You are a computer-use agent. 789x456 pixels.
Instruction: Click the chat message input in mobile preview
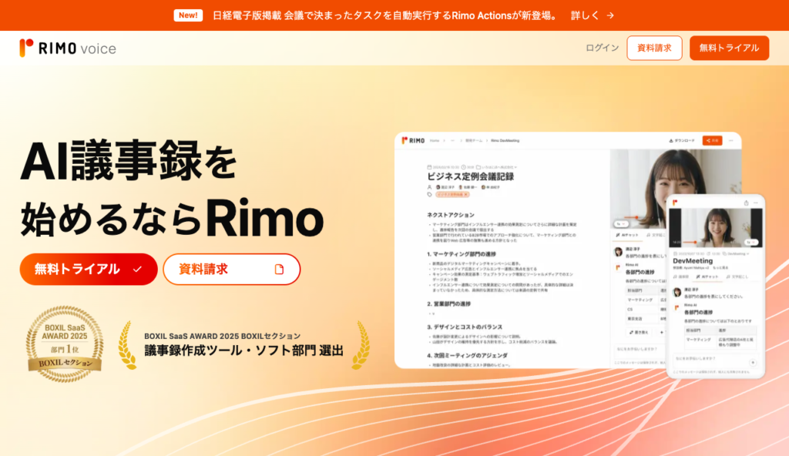715,360
